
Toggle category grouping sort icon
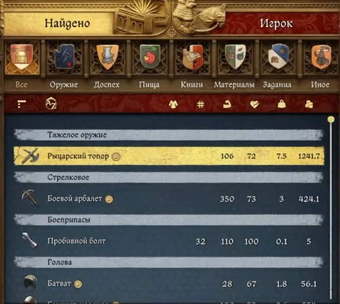click(x=22, y=104)
